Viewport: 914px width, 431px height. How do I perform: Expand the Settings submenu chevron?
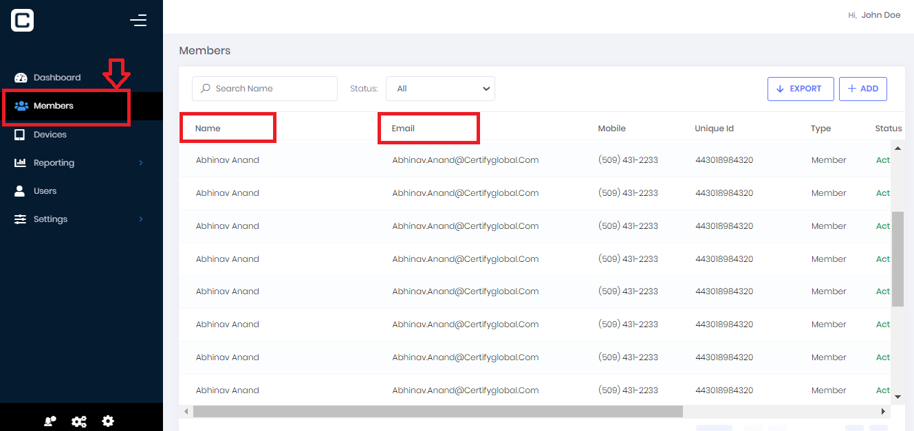click(141, 219)
